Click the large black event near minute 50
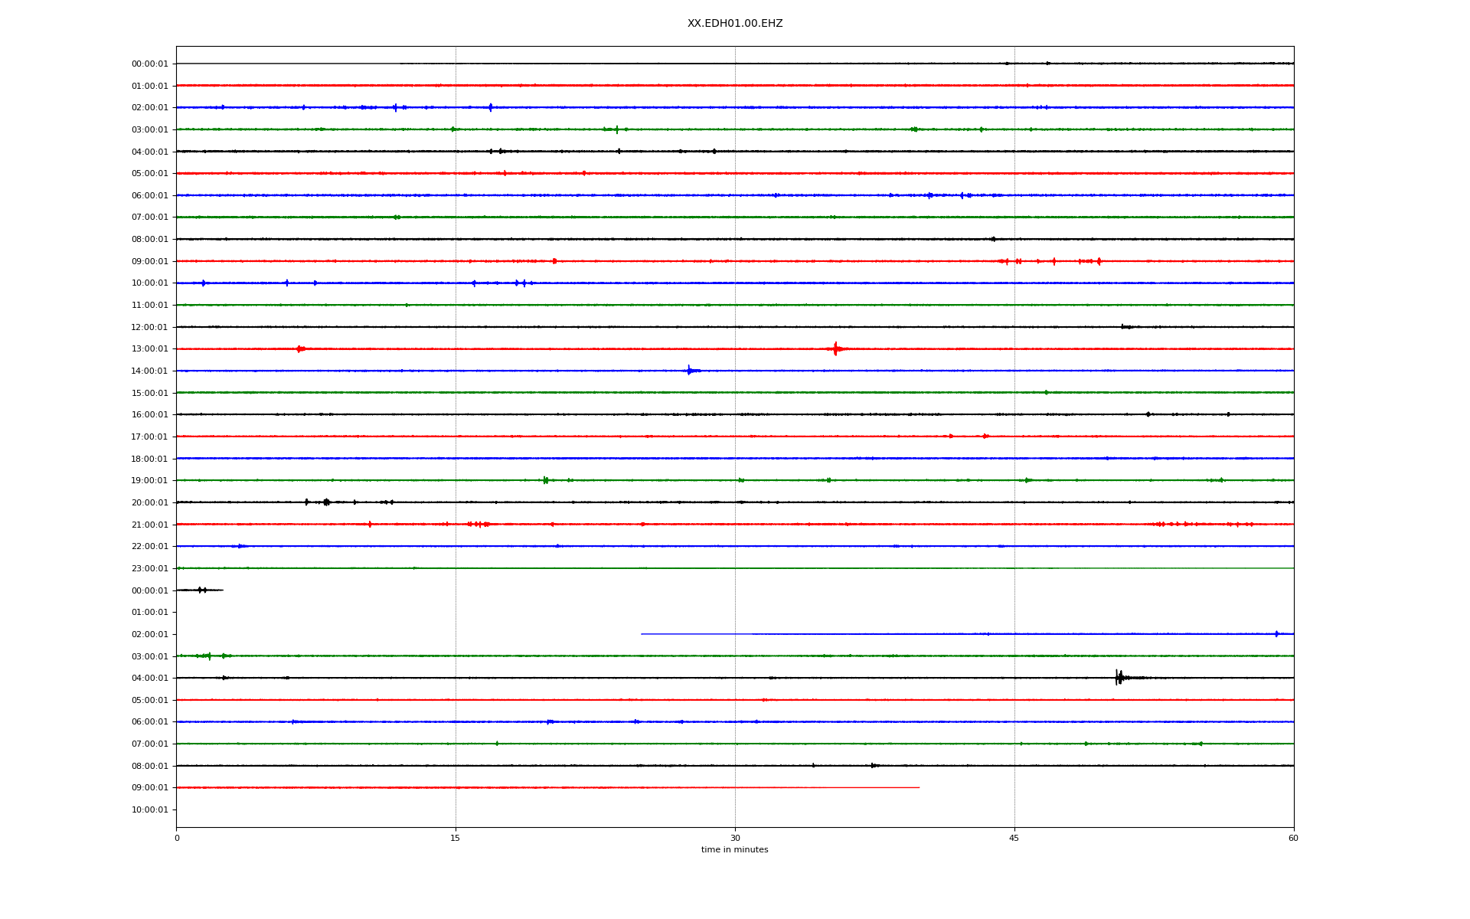This screenshot has height=919, width=1470. [1119, 677]
